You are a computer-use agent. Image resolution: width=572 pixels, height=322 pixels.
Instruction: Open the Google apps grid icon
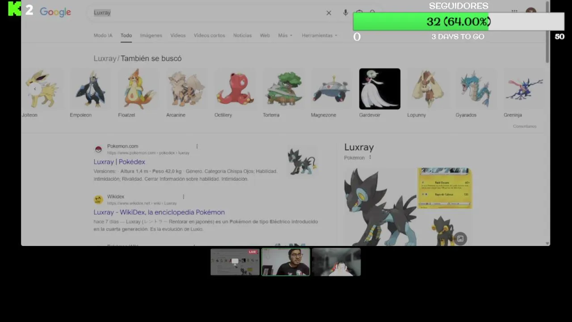coord(514,12)
